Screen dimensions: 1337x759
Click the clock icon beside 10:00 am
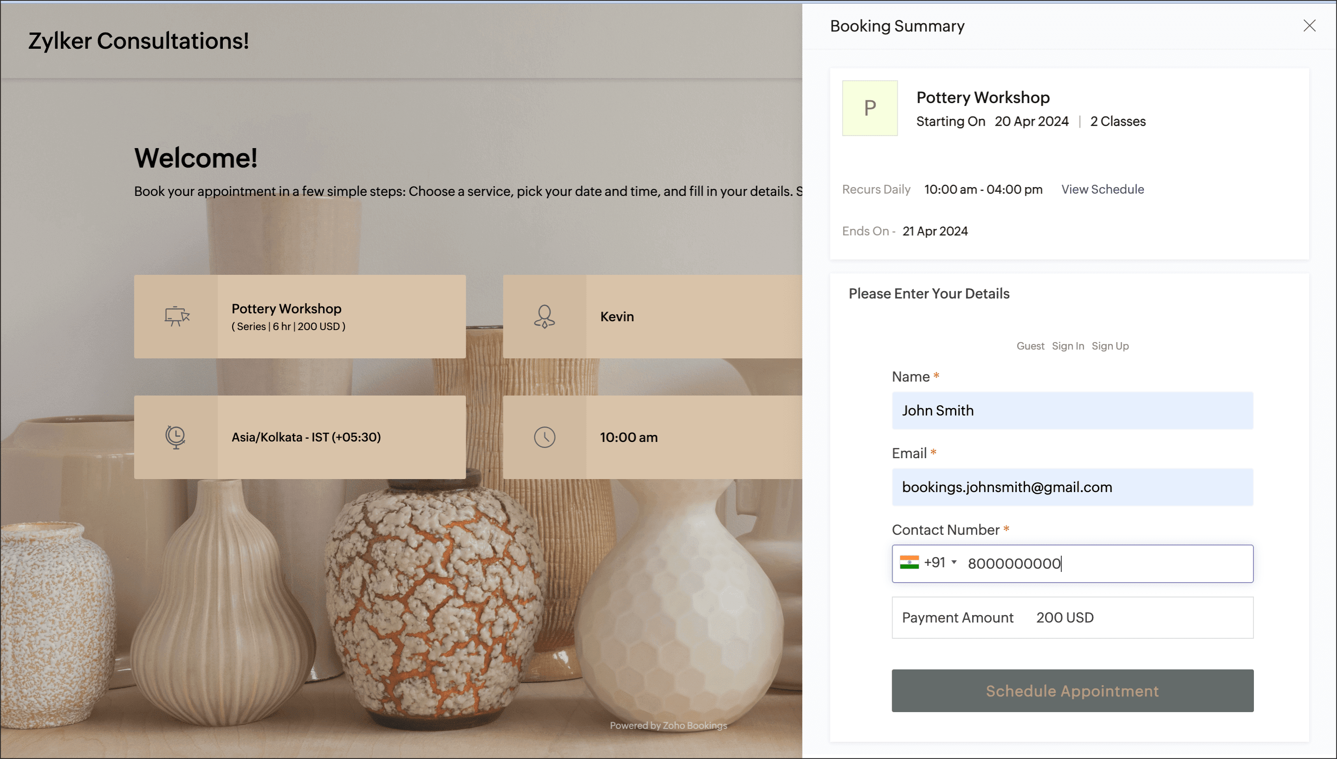click(x=544, y=437)
